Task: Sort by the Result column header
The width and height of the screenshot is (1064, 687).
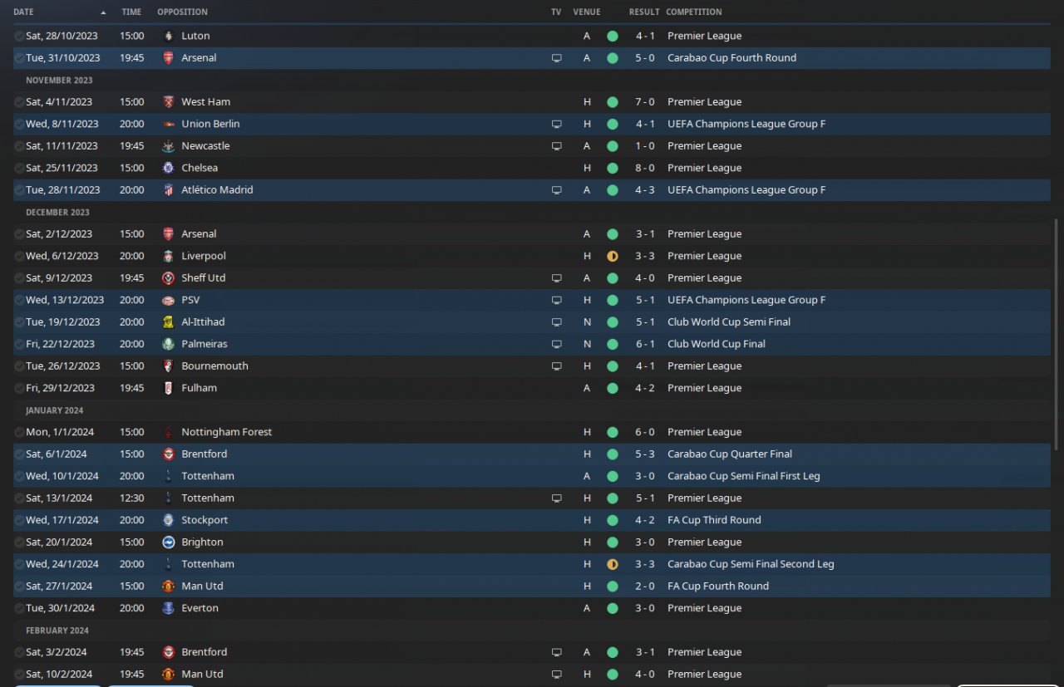Action: [643, 12]
